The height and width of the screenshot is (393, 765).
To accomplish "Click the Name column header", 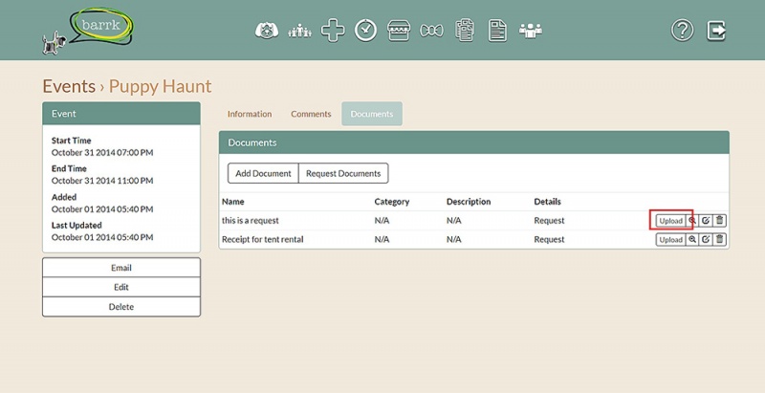I will tap(233, 202).
